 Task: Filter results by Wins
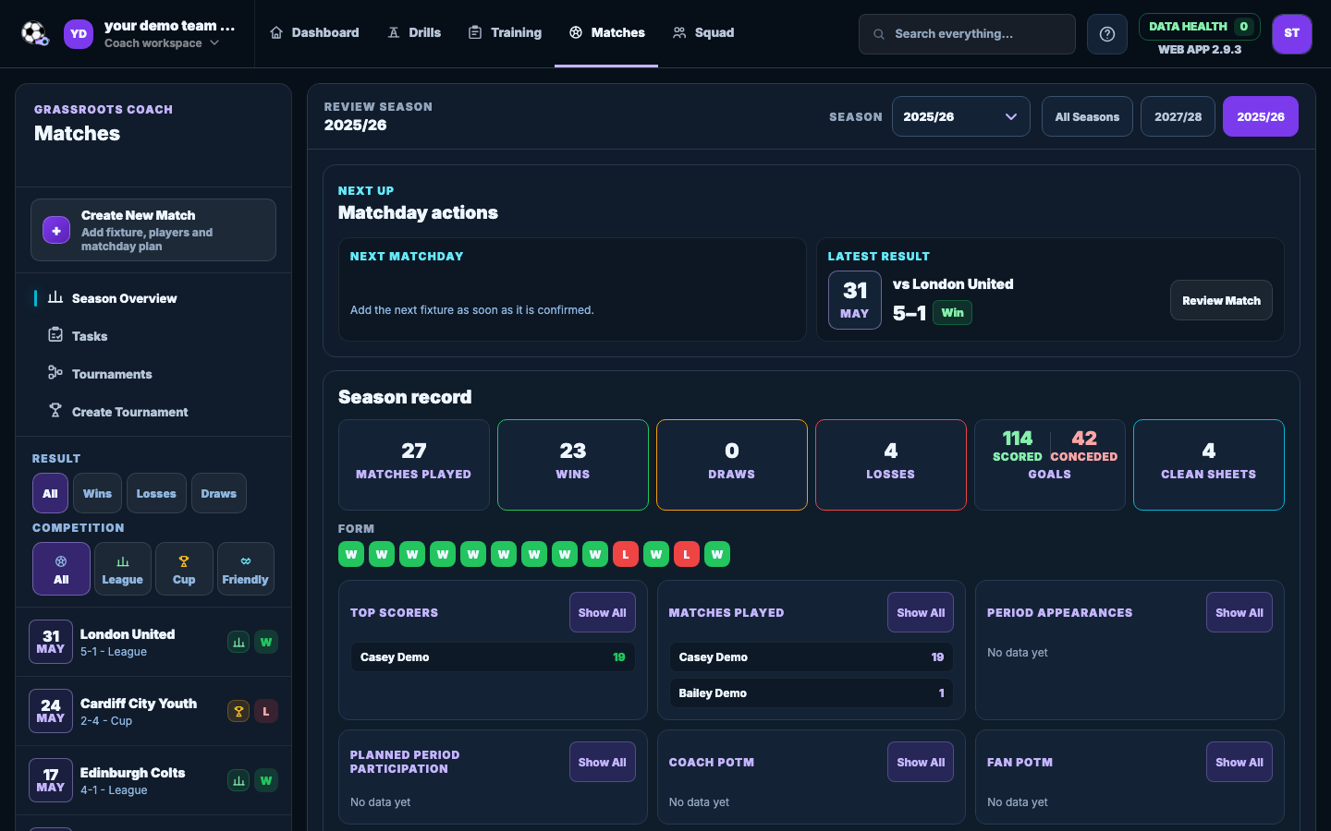tap(97, 493)
